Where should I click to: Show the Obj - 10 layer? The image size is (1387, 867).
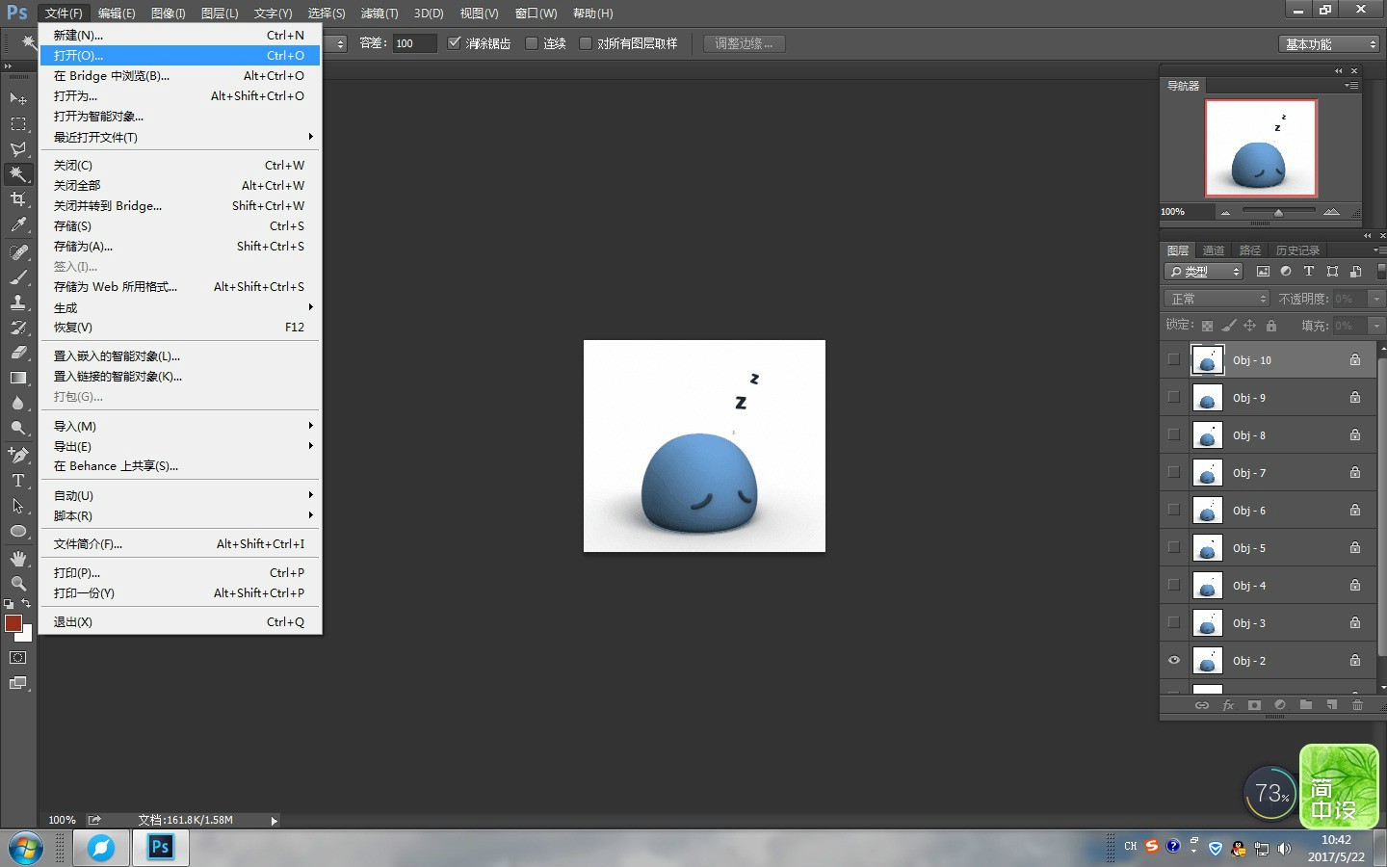point(1173,360)
